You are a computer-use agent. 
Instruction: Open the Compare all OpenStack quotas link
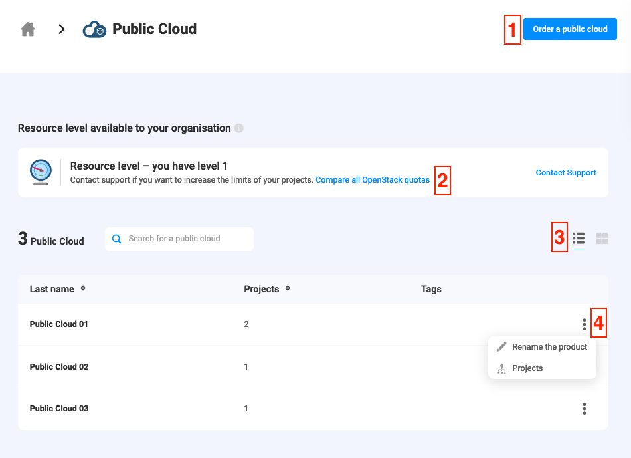pyautogui.click(x=373, y=179)
